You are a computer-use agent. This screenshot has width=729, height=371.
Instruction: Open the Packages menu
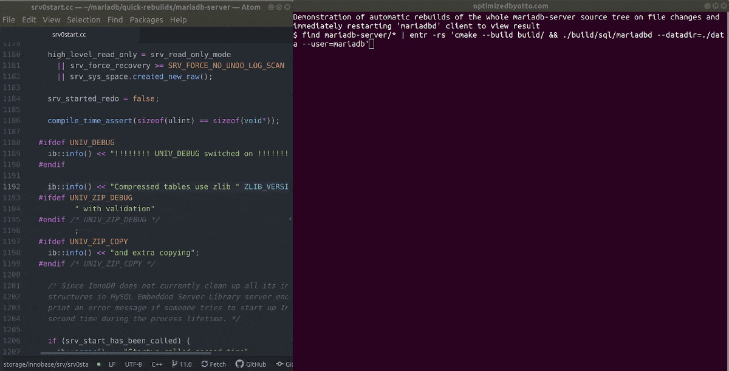pos(146,19)
